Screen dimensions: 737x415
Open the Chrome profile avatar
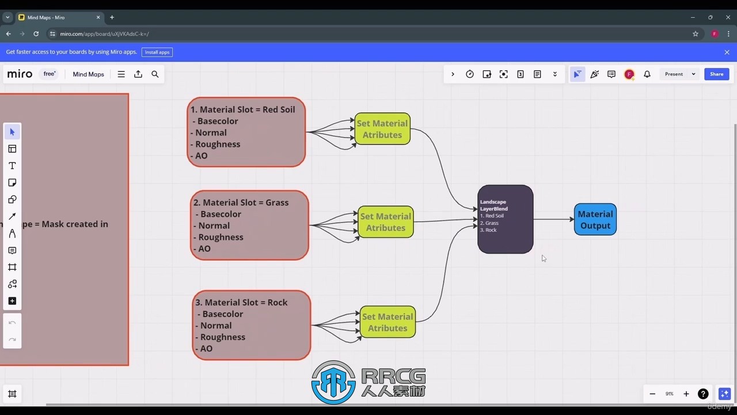coord(715,34)
